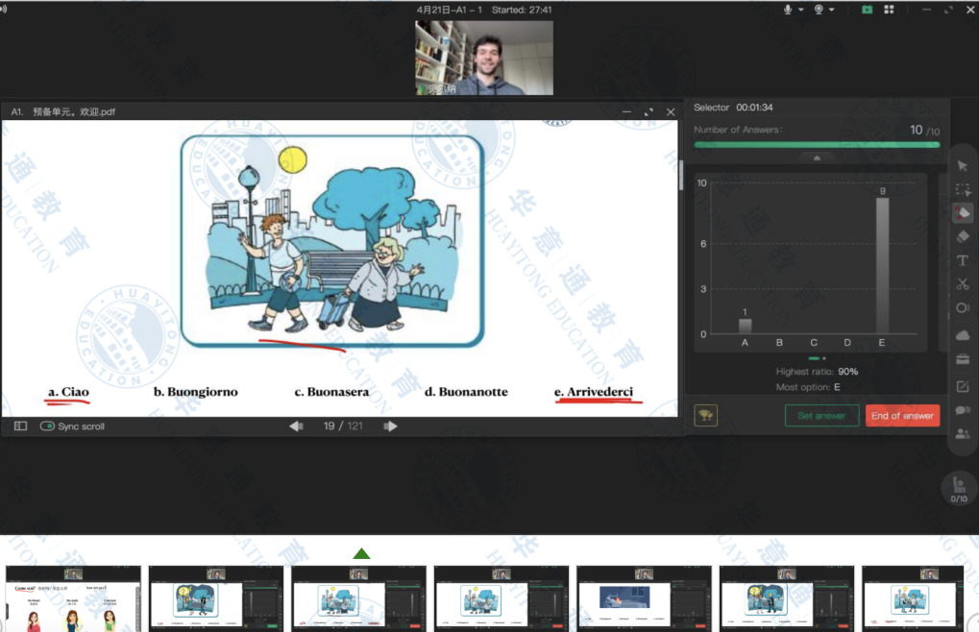This screenshot has height=632, width=979.
Task: Click the answers progress bar
Action: [817, 145]
